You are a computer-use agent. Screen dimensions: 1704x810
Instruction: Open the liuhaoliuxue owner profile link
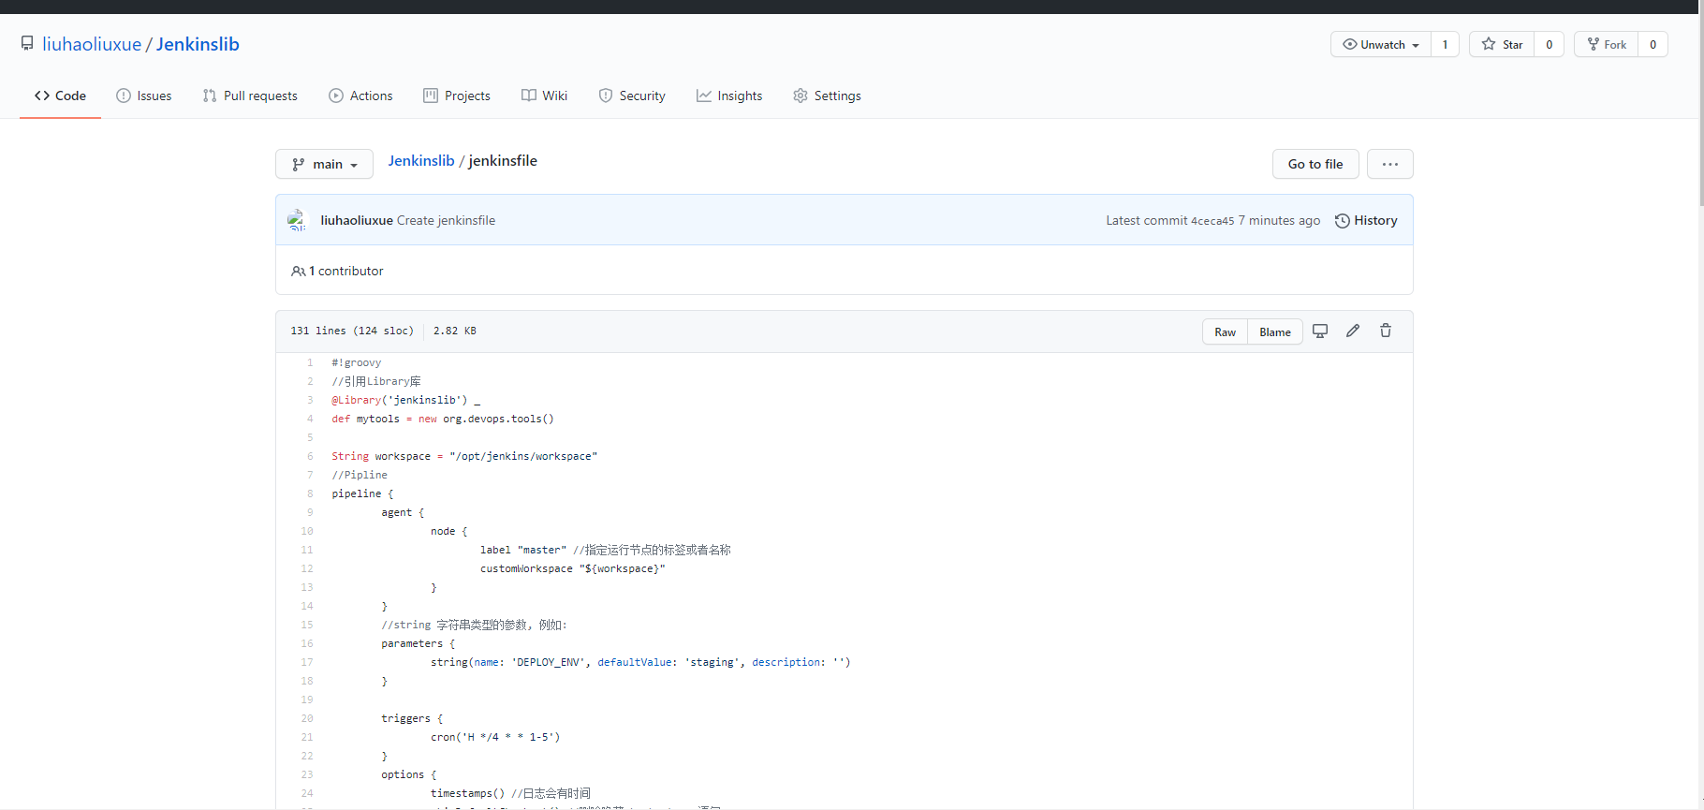click(x=92, y=44)
